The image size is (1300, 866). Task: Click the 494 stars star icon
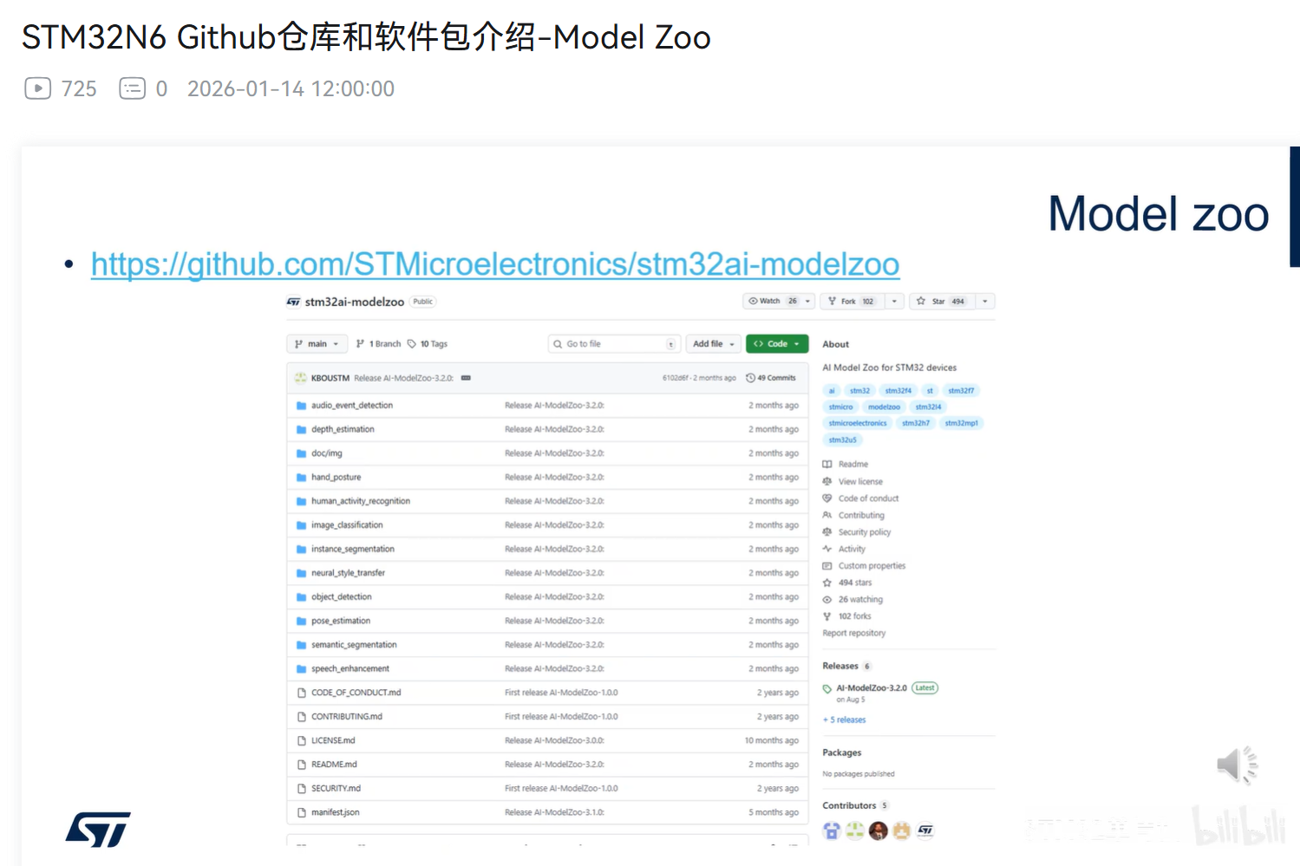pos(827,583)
